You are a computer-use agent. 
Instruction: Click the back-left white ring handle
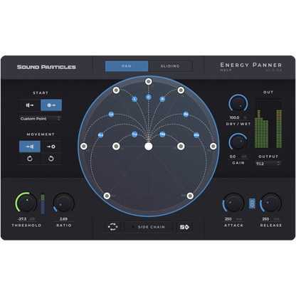point(107,196)
